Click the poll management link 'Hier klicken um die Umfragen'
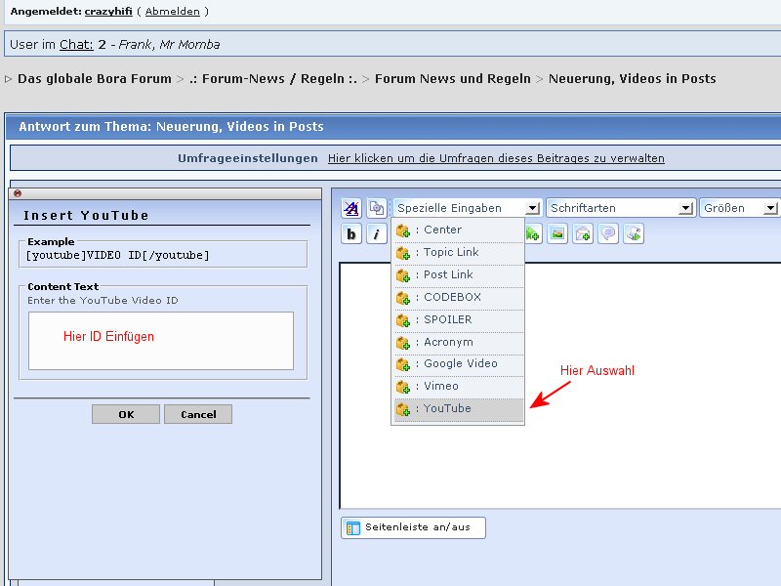The width and height of the screenshot is (781, 586). click(496, 158)
